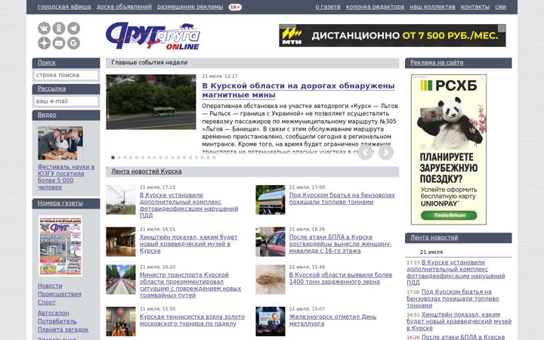Click the Рассылка sidebar heading link
The height and width of the screenshot is (340, 544).
point(51,88)
